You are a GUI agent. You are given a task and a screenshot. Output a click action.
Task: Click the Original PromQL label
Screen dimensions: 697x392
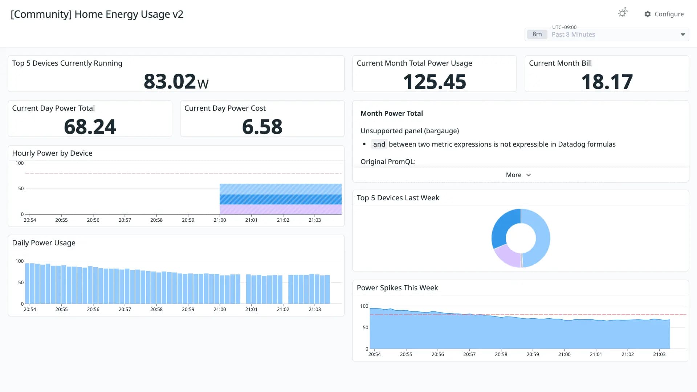coord(388,162)
